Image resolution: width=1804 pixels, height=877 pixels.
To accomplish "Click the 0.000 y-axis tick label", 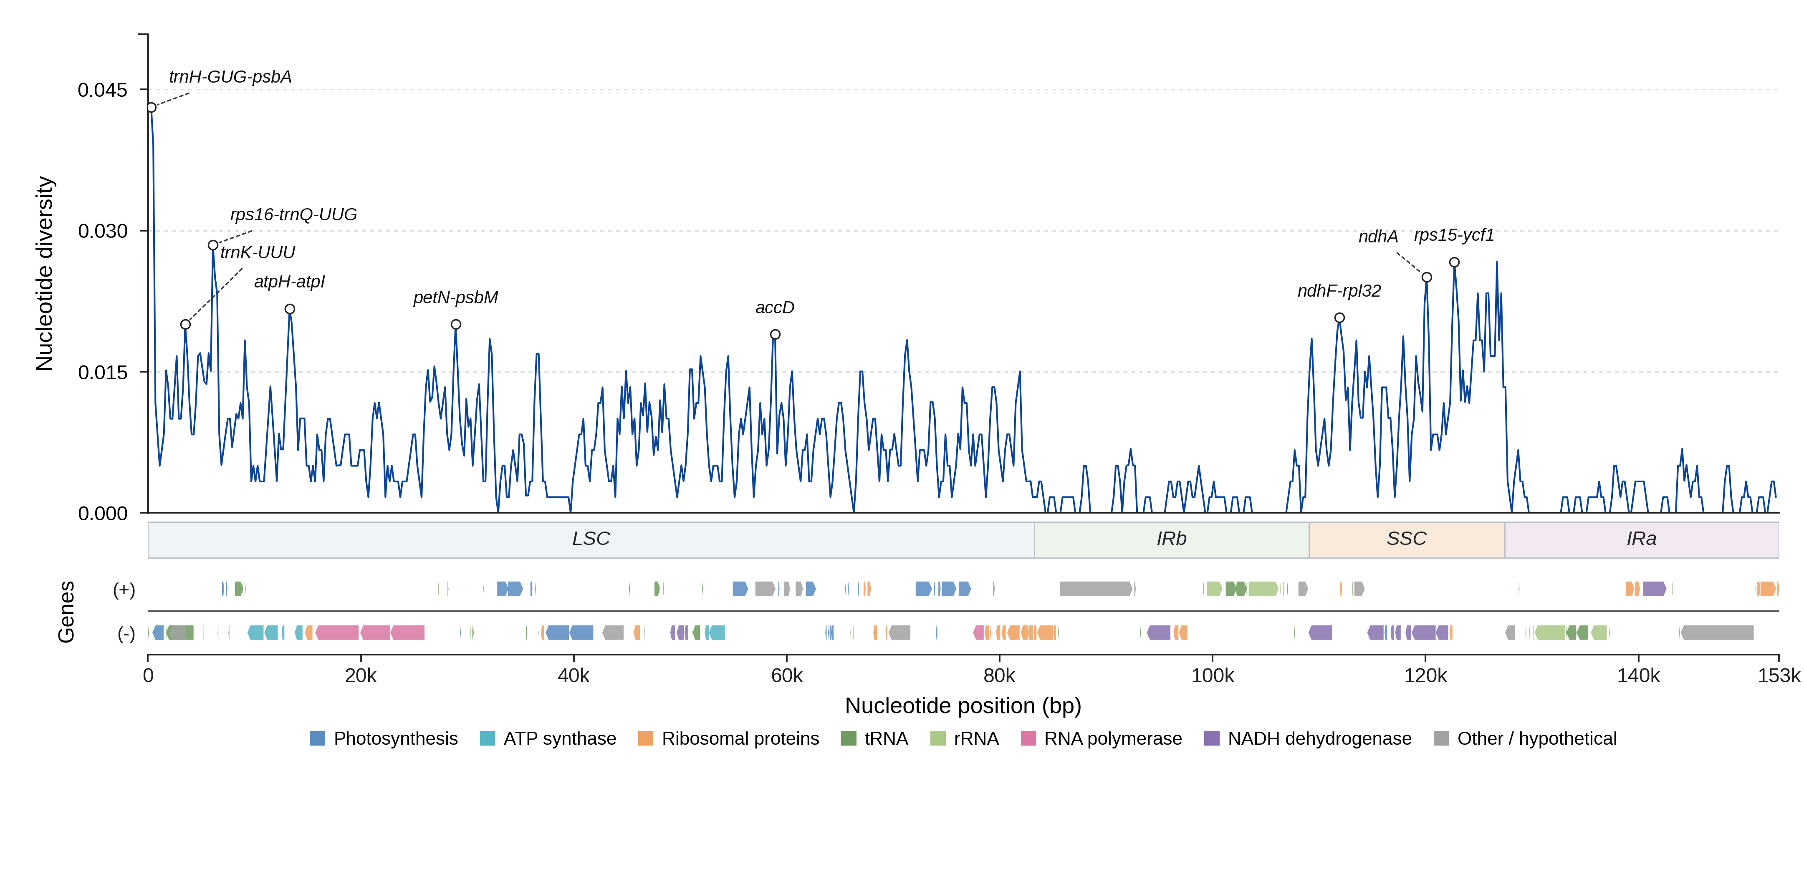I will pyautogui.click(x=102, y=514).
